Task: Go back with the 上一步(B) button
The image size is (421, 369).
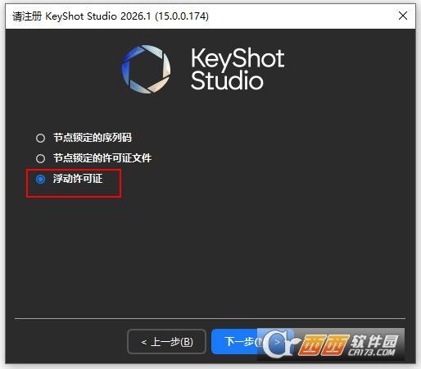Action: click(166, 342)
